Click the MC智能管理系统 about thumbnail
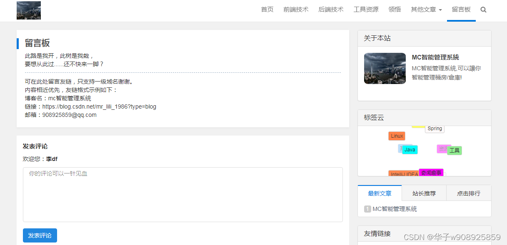Screen dimensions: 507x245 385,68
